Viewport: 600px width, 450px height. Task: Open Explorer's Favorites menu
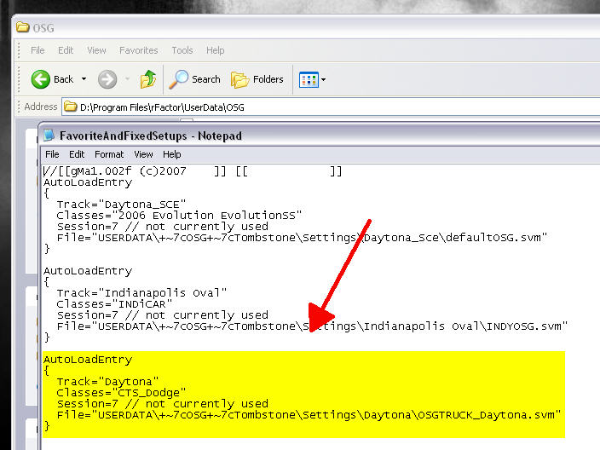pyautogui.click(x=139, y=50)
